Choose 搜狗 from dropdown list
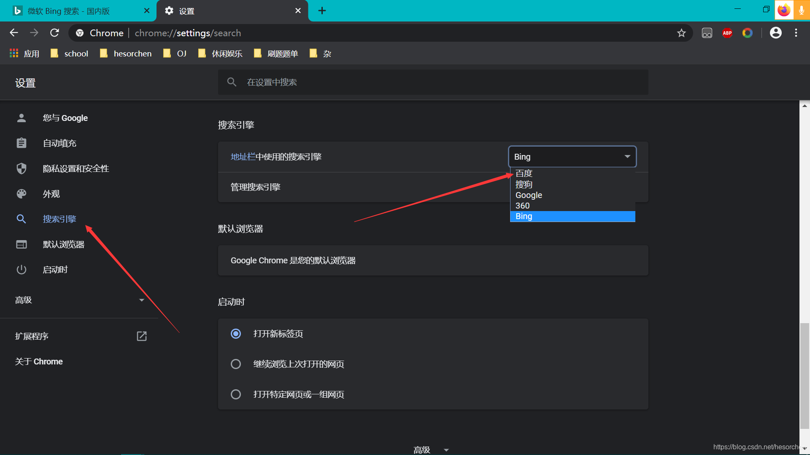 pos(572,184)
